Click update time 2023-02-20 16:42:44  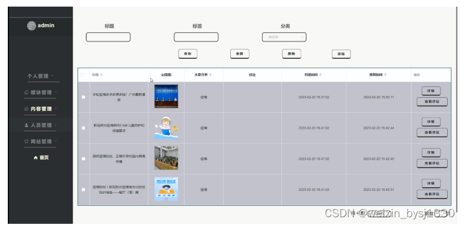(x=379, y=128)
